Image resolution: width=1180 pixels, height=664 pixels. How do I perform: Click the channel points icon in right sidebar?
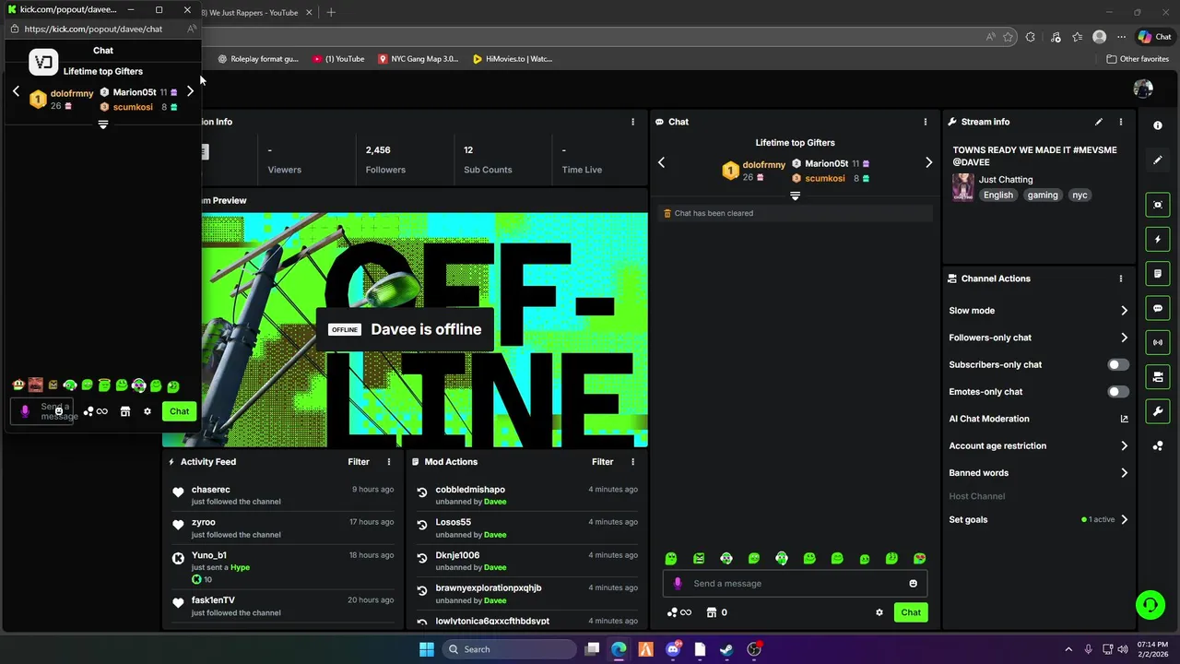coord(1158,446)
